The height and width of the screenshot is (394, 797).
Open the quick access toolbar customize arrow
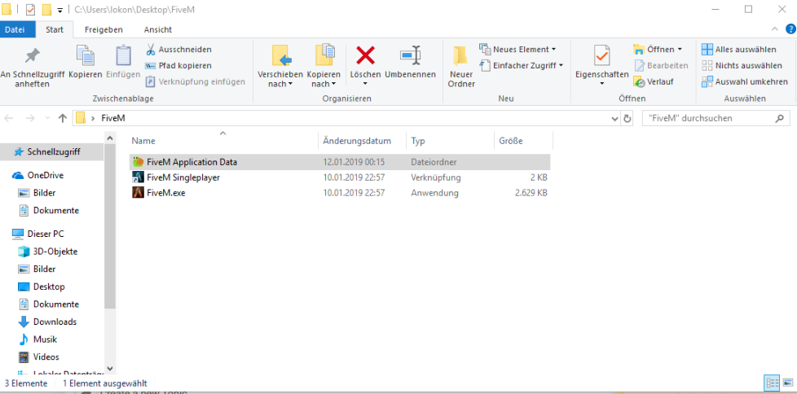pos(60,10)
